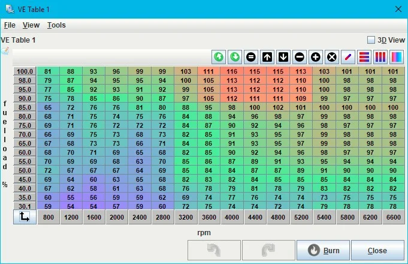Click the green down-arrow toolbar icon
408x264 pixels.
tap(235, 57)
